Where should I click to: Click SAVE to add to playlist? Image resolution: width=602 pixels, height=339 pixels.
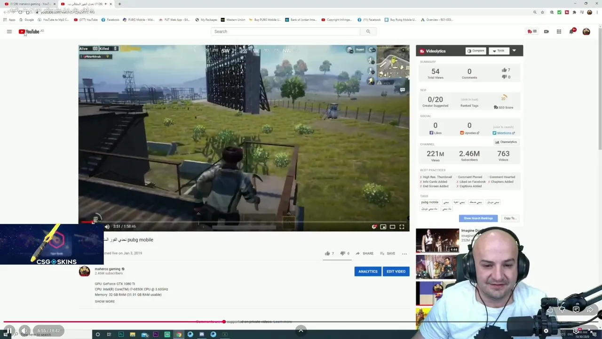click(x=388, y=253)
